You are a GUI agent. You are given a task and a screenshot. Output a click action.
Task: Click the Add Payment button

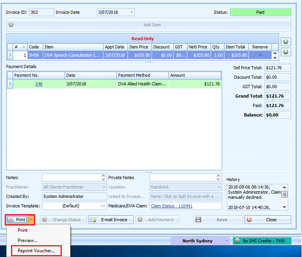pos(157,219)
